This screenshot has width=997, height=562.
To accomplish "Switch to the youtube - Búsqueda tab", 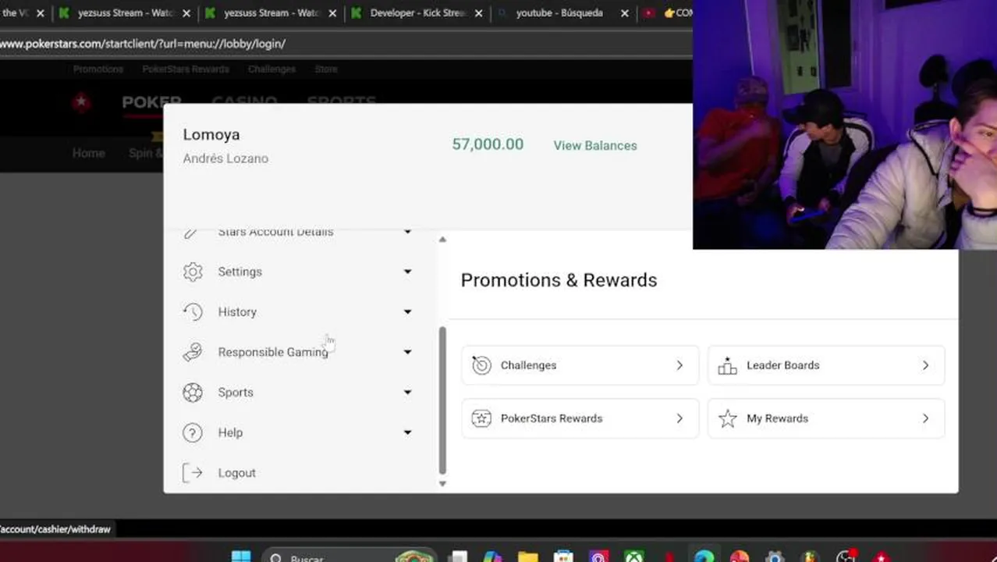I will [x=559, y=13].
